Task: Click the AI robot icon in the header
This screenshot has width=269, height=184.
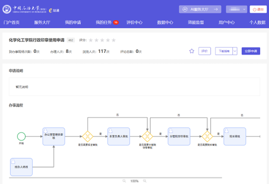Action: (x=185, y=9)
